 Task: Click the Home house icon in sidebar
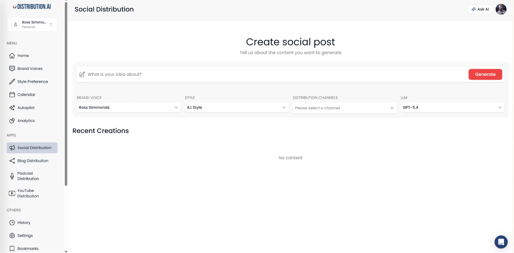[x=12, y=56]
